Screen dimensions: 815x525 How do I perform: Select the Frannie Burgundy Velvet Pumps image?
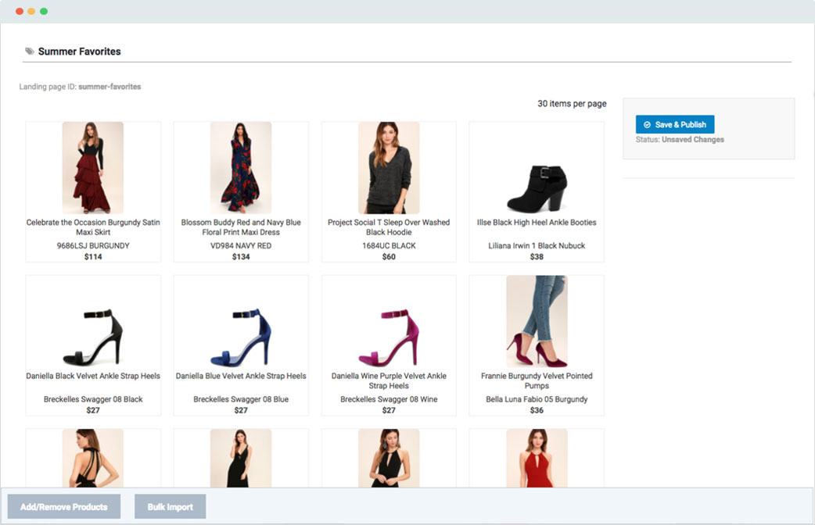point(537,321)
